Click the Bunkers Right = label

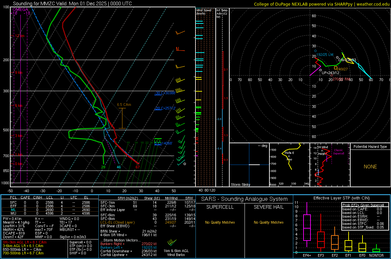(x=112, y=244)
